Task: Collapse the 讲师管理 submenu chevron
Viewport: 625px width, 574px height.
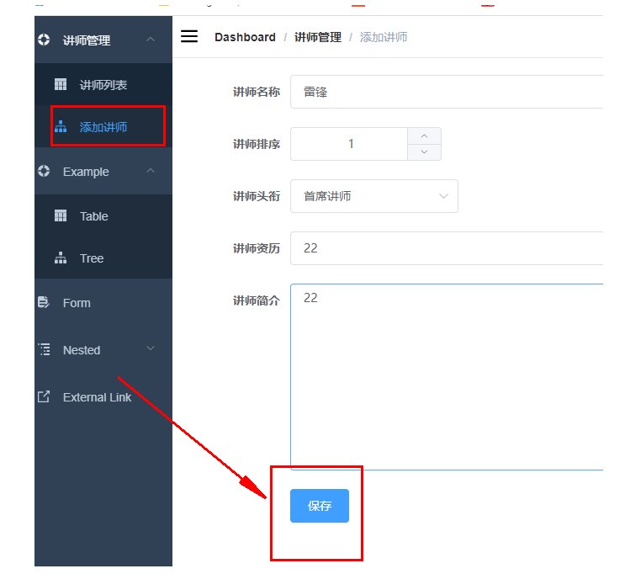Action: pyautogui.click(x=151, y=39)
